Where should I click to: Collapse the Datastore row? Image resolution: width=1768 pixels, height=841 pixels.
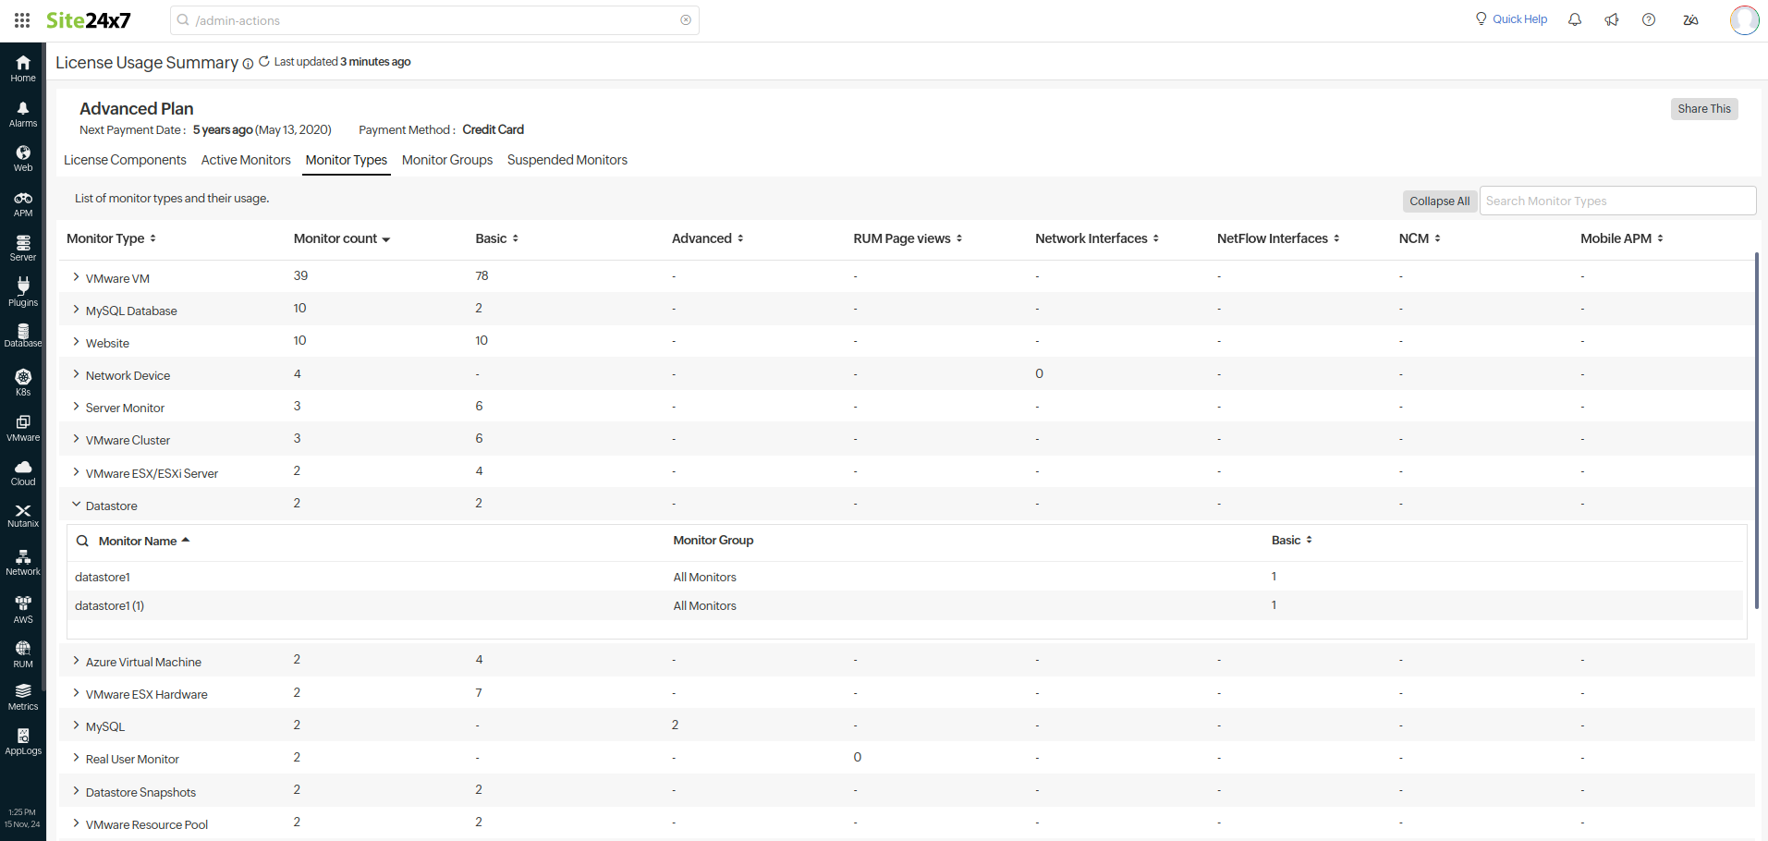click(x=76, y=505)
